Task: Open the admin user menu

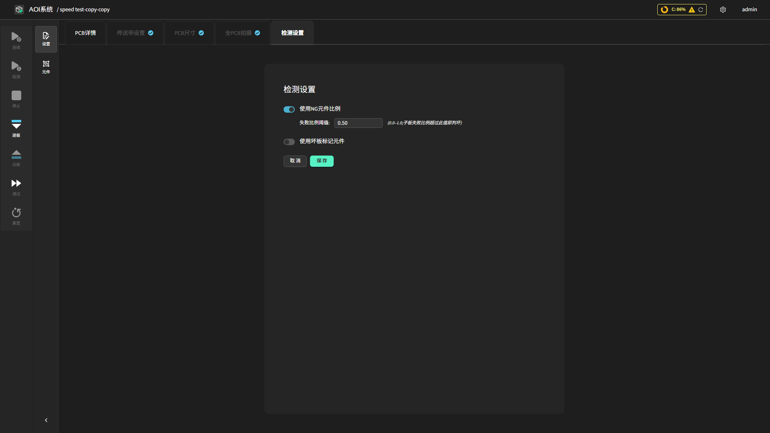Action: [x=749, y=10]
